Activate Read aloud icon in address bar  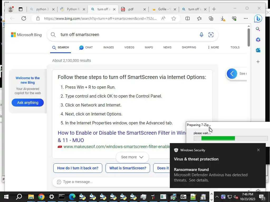tap(163, 18)
